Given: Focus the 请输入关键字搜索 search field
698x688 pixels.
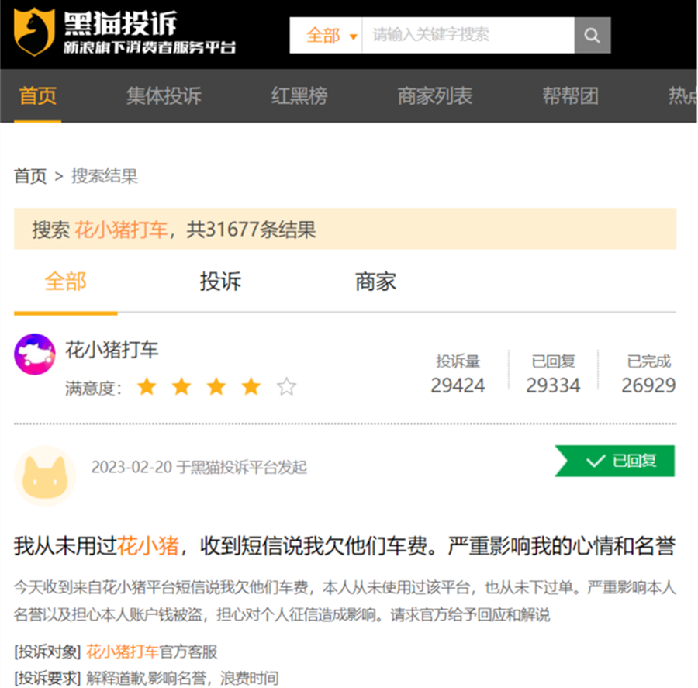Looking at the screenshot, I should tap(468, 35).
